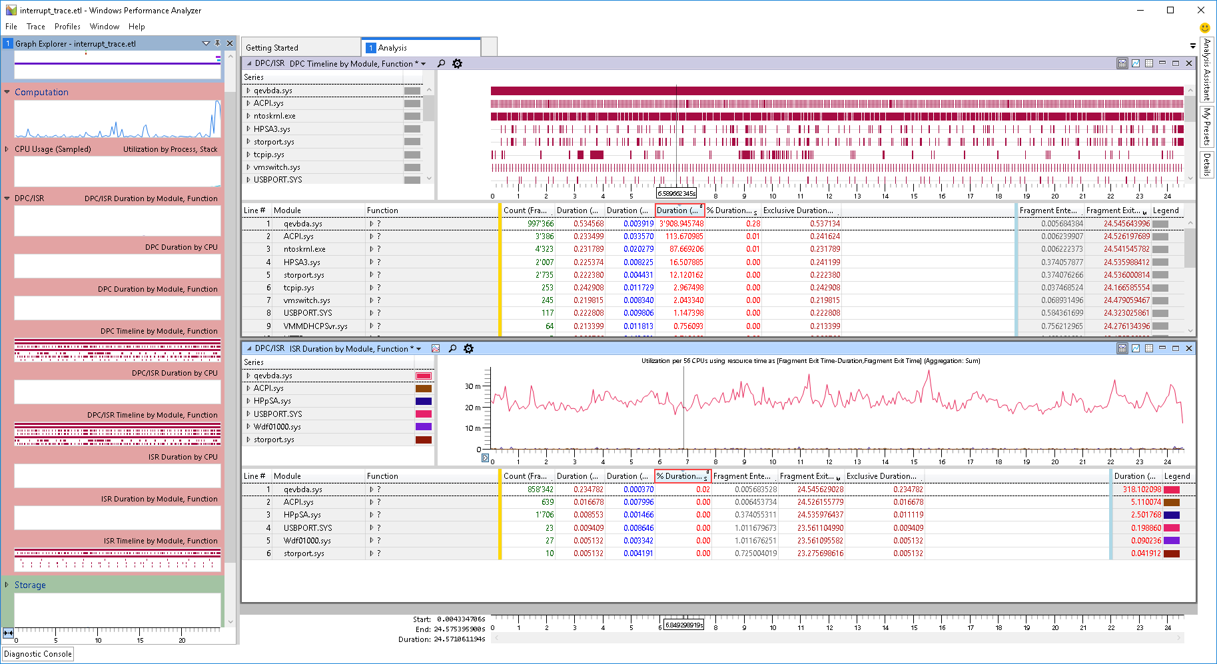Open the My Presets side tab

(1206, 127)
